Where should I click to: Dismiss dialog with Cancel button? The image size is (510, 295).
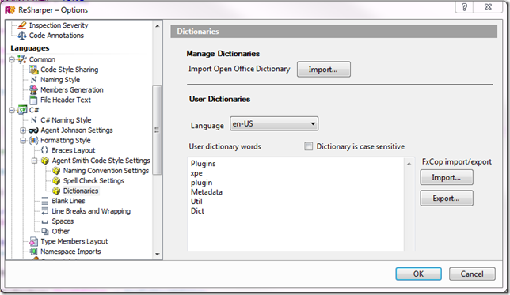[x=472, y=274]
